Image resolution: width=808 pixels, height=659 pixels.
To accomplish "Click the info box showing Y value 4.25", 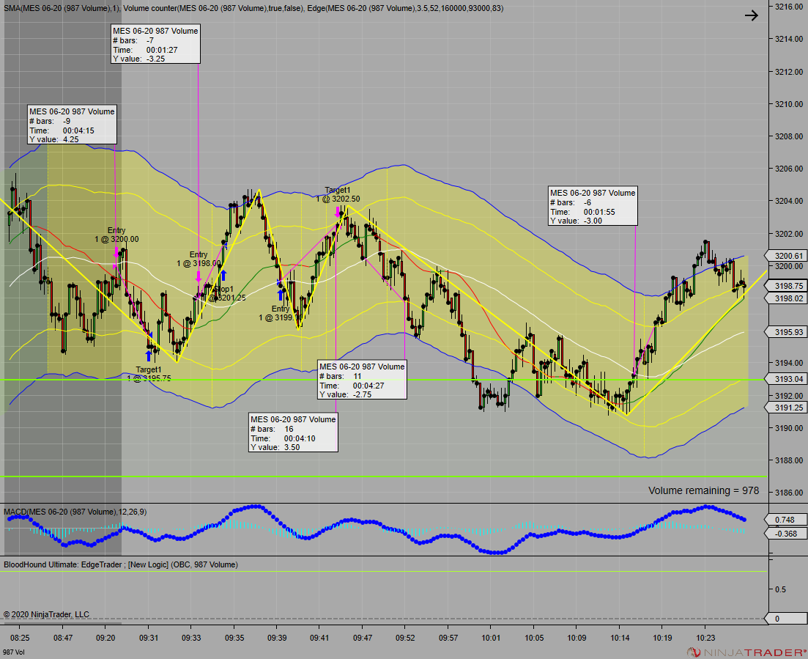I will [x=72, y=125].
